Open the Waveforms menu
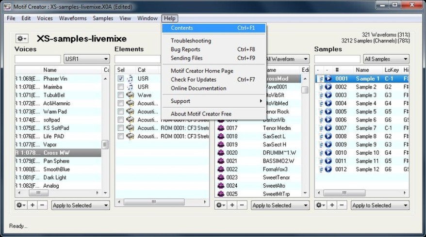Viewport: 426px width, 237px height. 73,18
